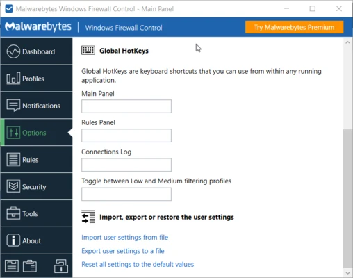
Task: Maximize the Firewall Control window
Action: pos(313,9)
